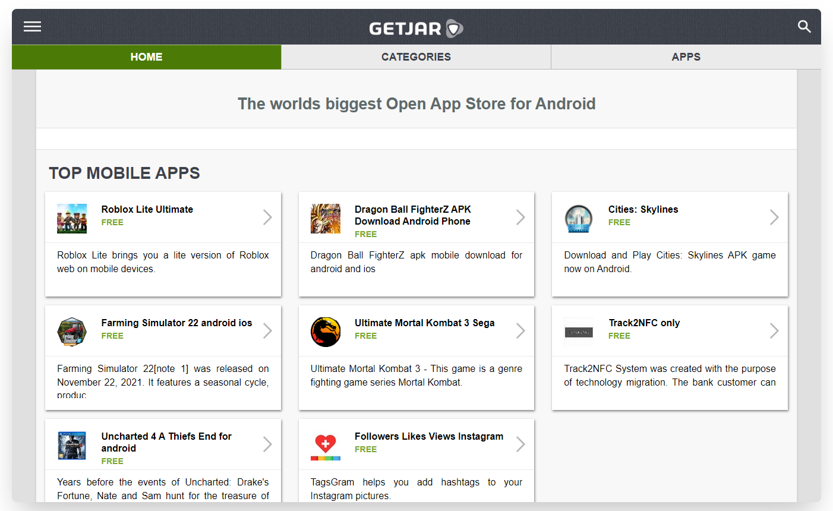Click the GetJar shield logo
Image resolution: width=833 pixels, height=511 pixels.
[x=455, y=27]
